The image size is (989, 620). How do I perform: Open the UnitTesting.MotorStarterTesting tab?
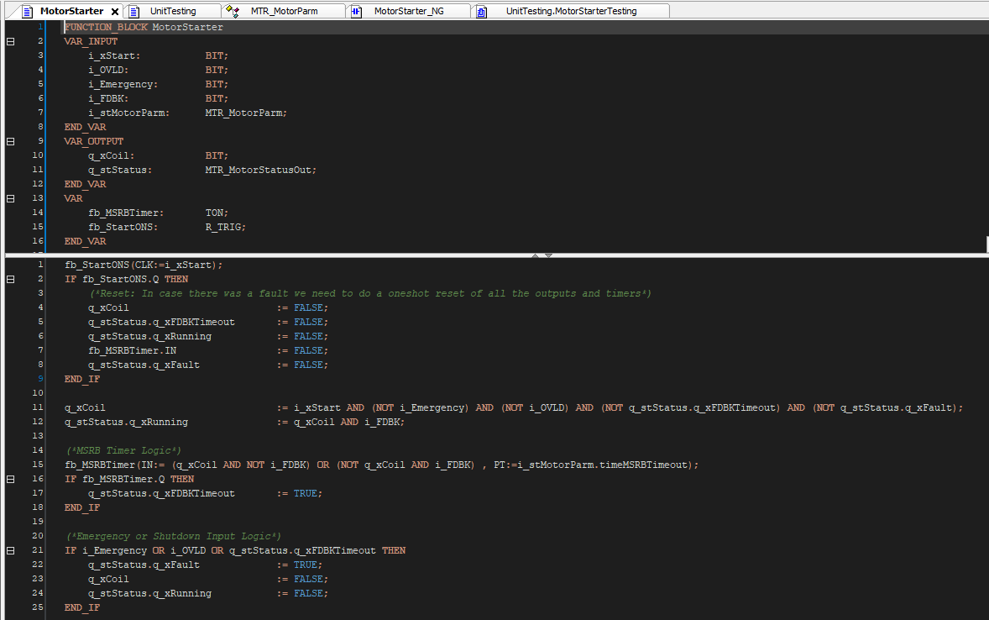tap(572, 12)
